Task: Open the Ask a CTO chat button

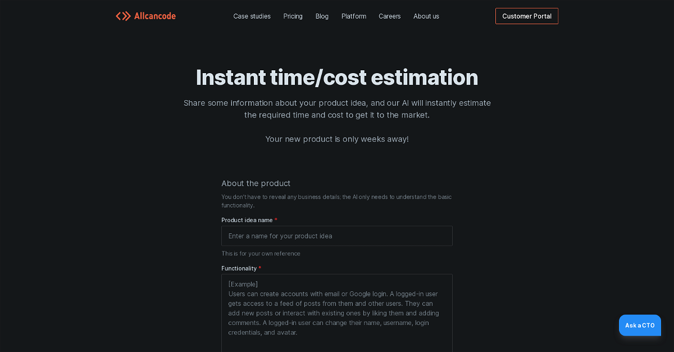Action: (x=640, y=325)
